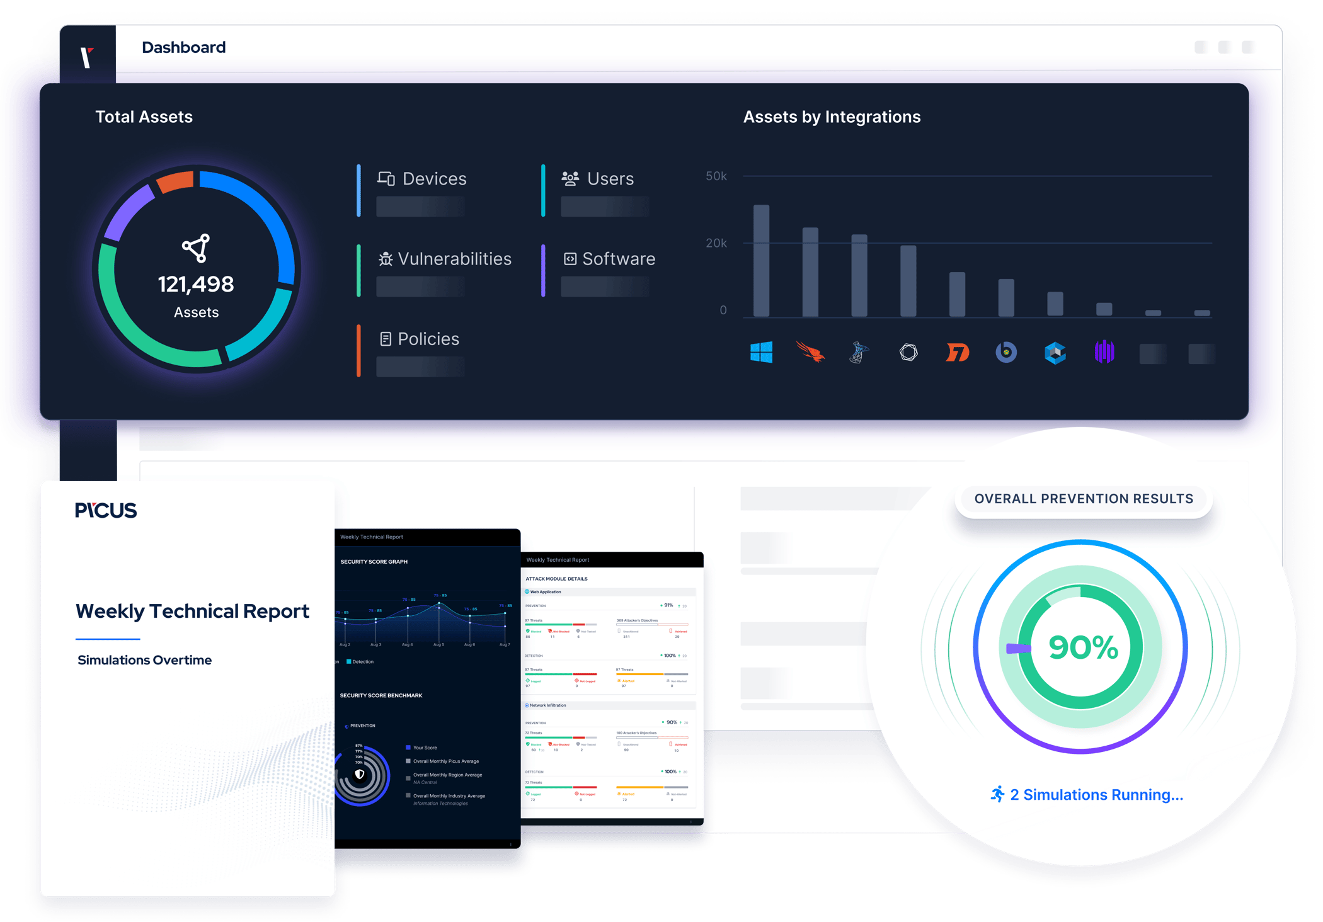Image resolution: width=1323 pixels, height=922 pixels.
Task: Enable the Overall Monthly Industry Average legend entry
Action: 408,795
